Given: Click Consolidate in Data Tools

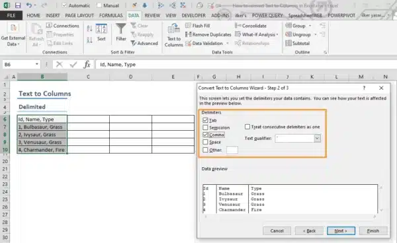Looking at the screenshot, I should click(x=251, y=26).
